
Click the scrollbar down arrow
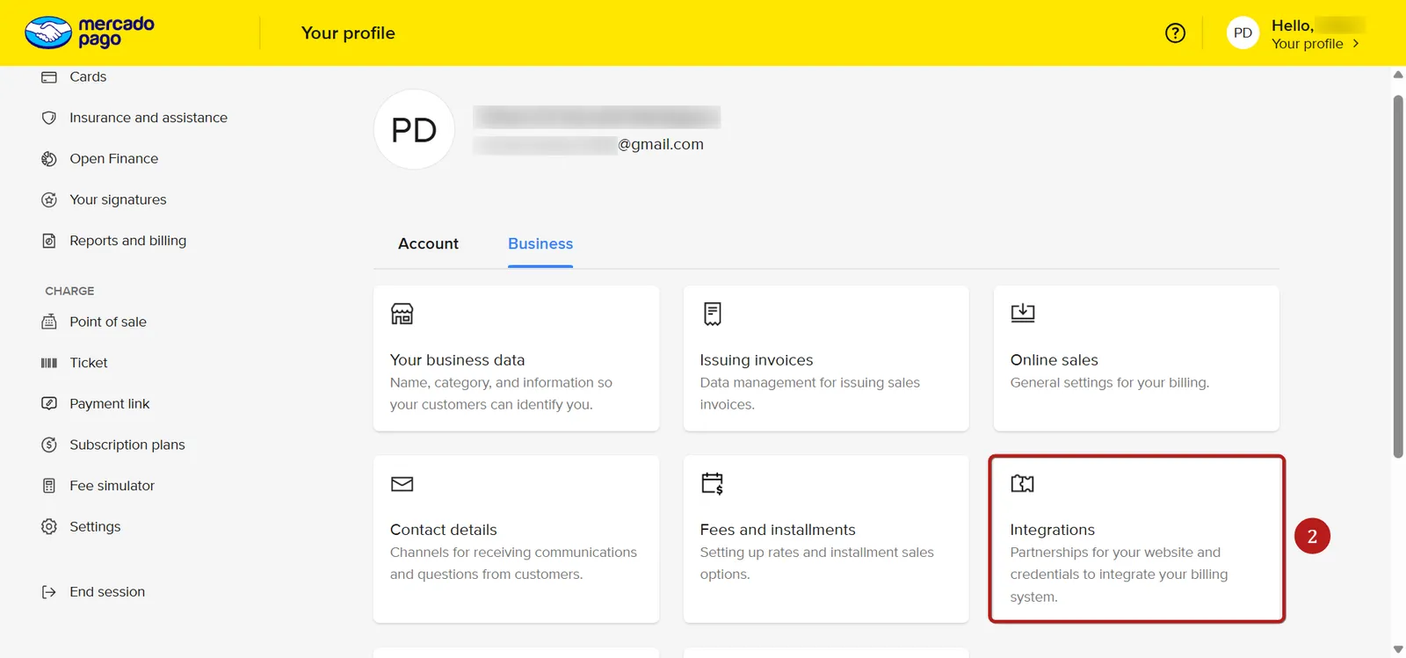pos(1398,650)
